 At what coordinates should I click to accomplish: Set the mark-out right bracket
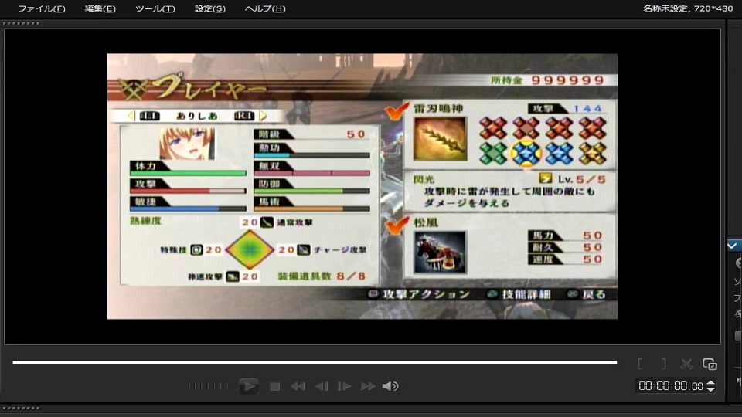663,364
